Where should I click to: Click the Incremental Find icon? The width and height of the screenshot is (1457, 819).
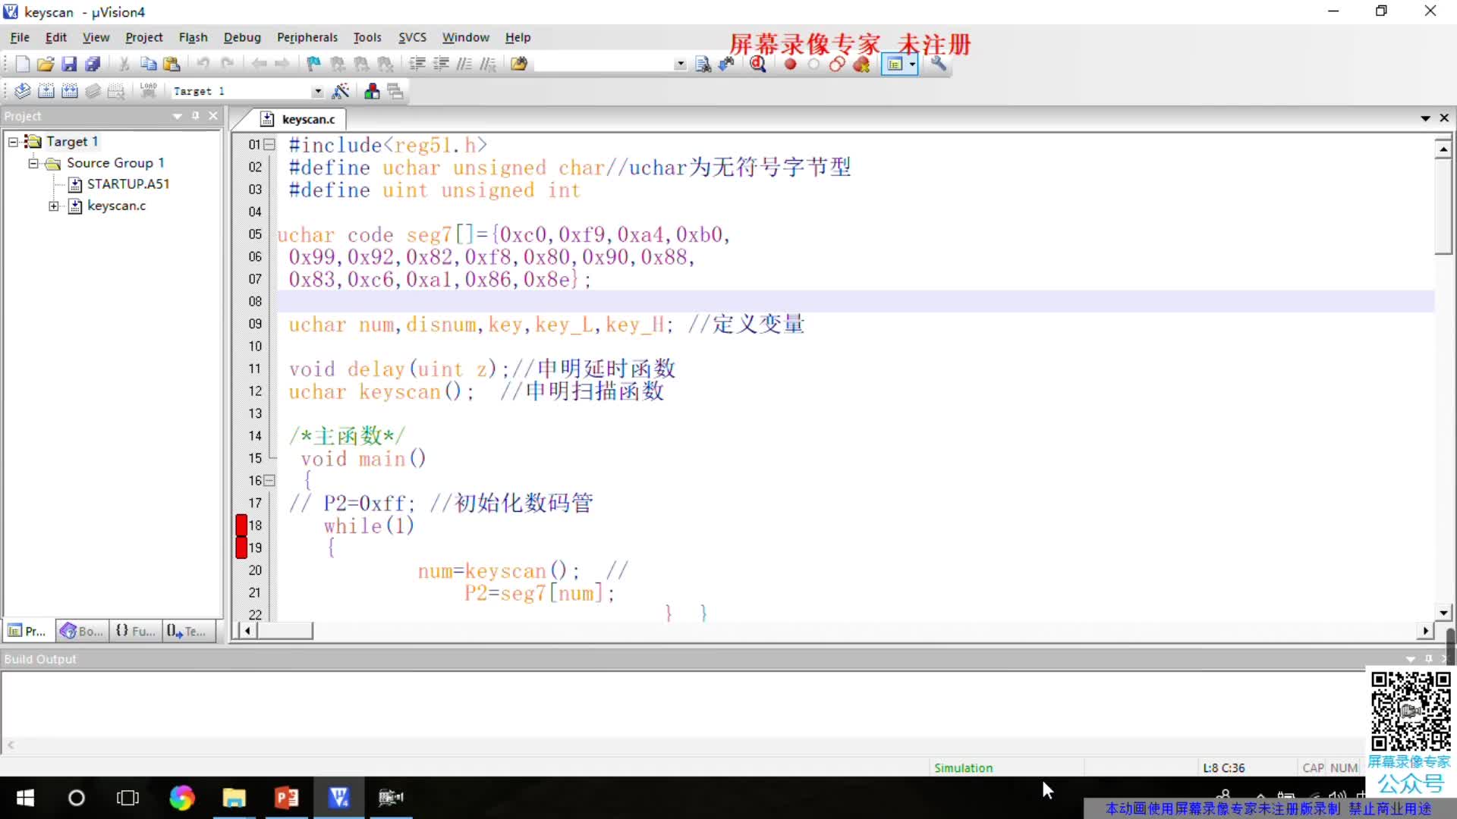coord(726,64)
